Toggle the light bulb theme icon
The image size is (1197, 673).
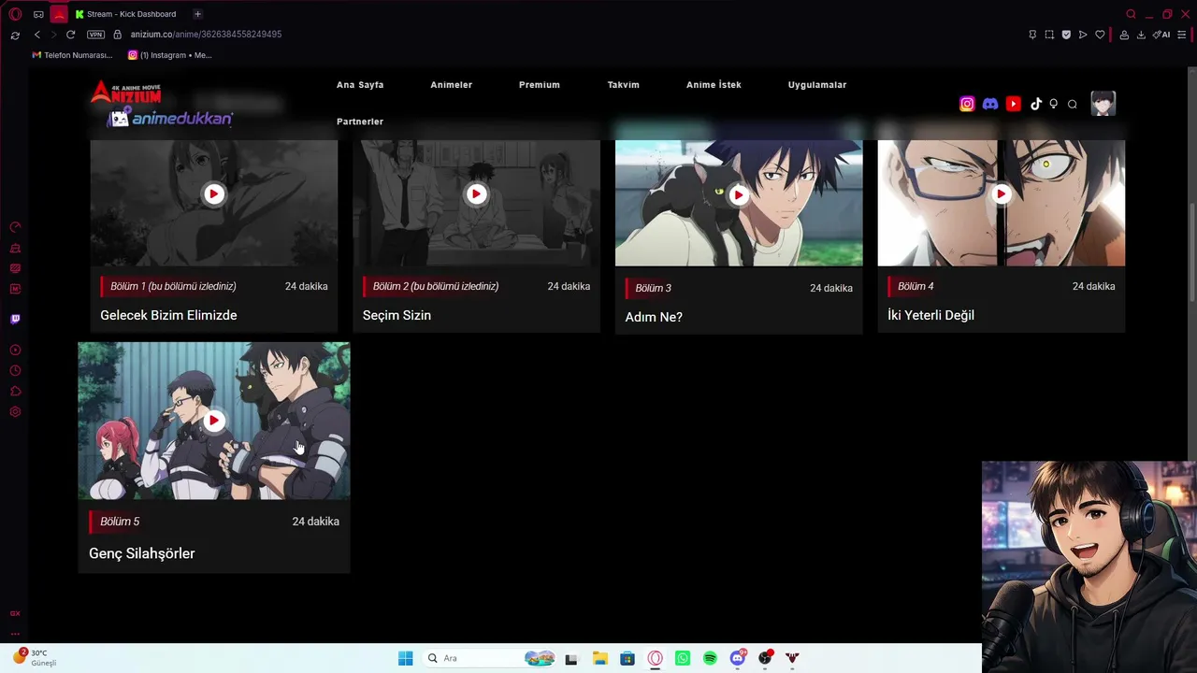(1053, 104)
